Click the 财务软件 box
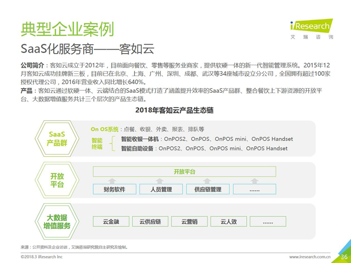The image size is (351, 263). coord(114,189)
